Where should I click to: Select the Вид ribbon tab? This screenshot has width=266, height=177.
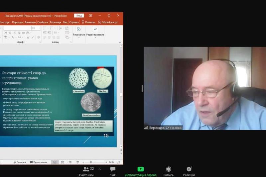pyautogui.click(x=65, y=22)
